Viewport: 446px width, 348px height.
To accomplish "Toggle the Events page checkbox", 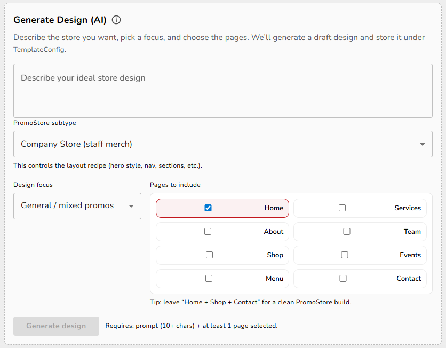I will 345,255.
